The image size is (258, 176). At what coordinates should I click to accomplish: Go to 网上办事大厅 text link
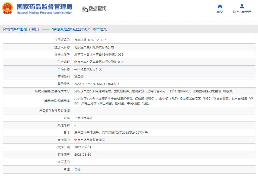coord(241,12)
